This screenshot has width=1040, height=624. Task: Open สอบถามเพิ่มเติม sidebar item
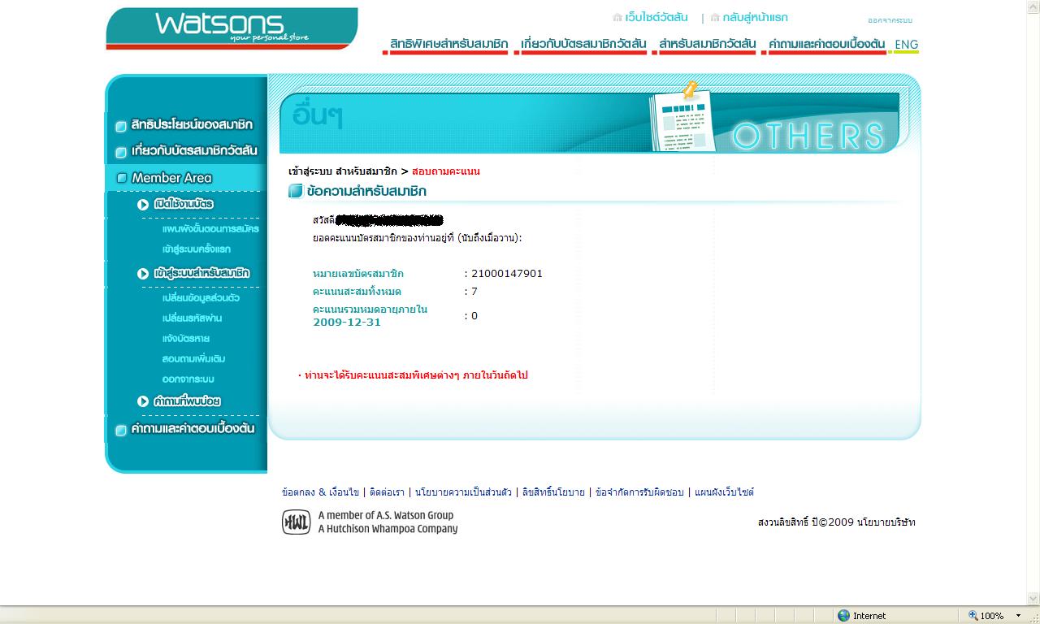(x=193, y=359)
